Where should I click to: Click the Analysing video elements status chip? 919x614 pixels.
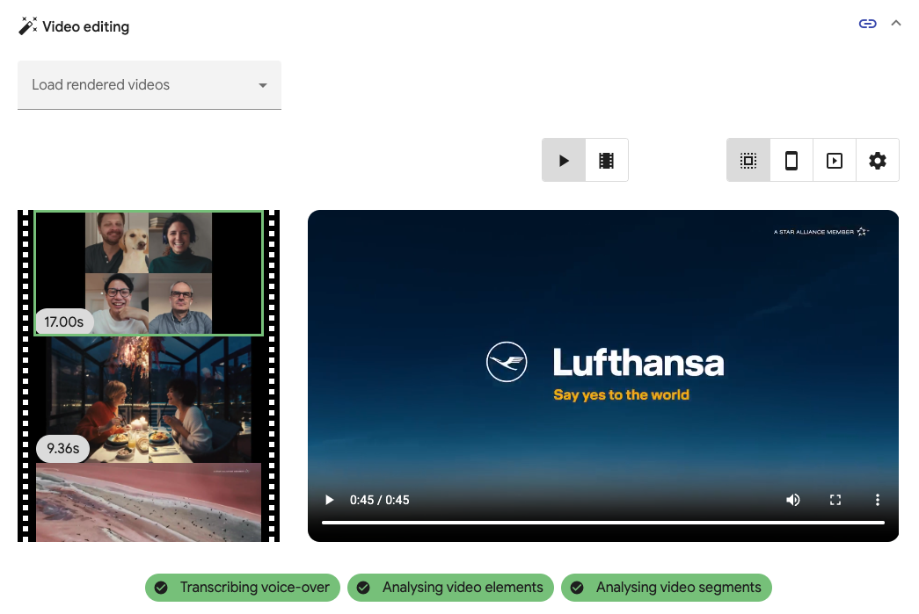coord(451,588)
